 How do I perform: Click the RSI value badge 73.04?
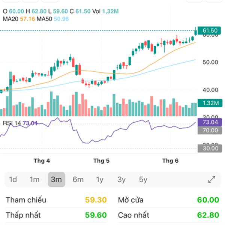coord(210,122)
